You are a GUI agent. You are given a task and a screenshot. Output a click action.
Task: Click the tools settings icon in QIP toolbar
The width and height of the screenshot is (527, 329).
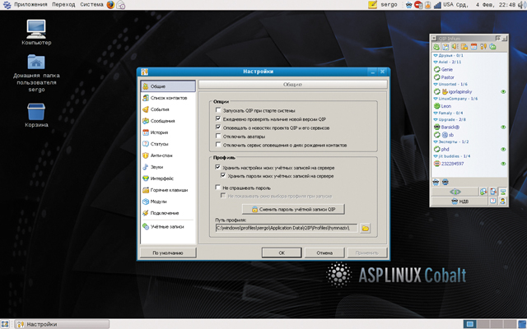coord(483,47)
